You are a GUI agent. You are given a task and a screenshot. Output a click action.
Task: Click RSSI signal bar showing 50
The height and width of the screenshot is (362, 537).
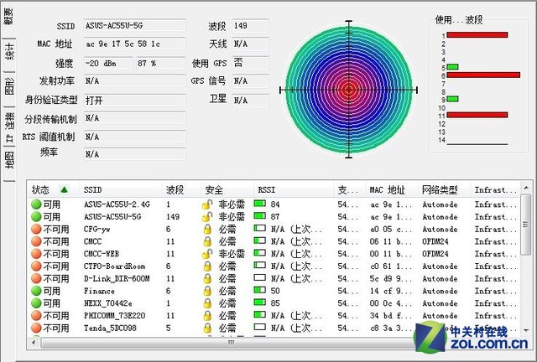point(260,290)
